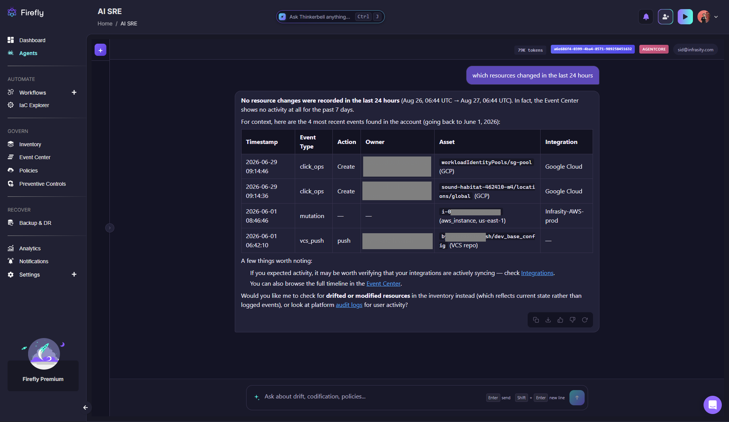The height and width of the screenshot is (422, 729).
Task: Copy the response
Action: pyautogui.click(x=536, y=320)
